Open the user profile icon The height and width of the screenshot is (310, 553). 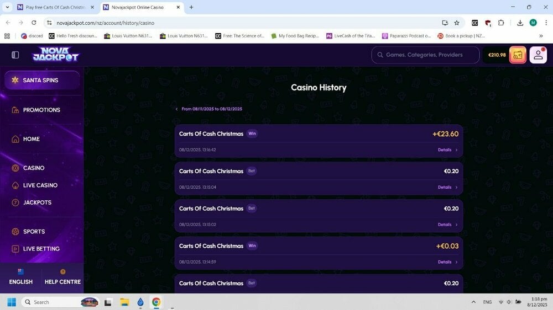point(538,55)
